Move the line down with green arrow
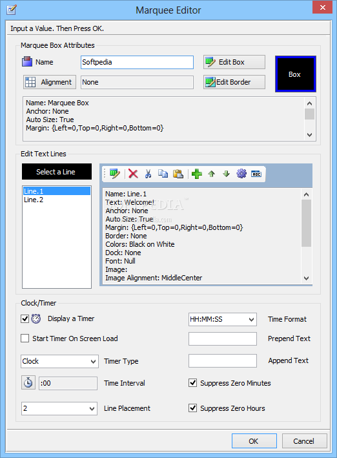 tap(227, 174)
